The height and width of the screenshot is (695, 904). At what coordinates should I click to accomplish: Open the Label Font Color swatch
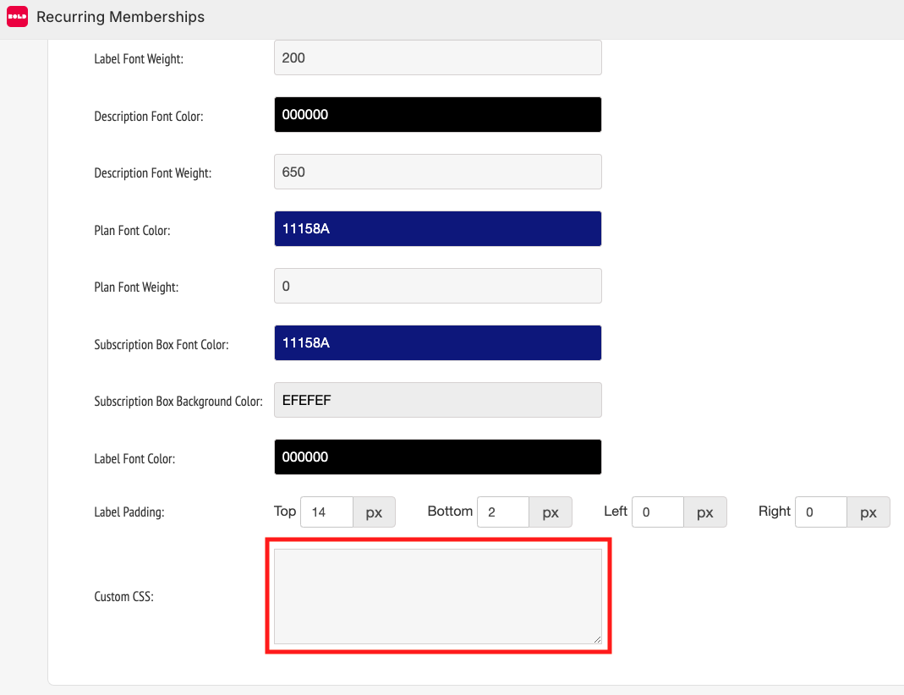[x=437, y=457]
